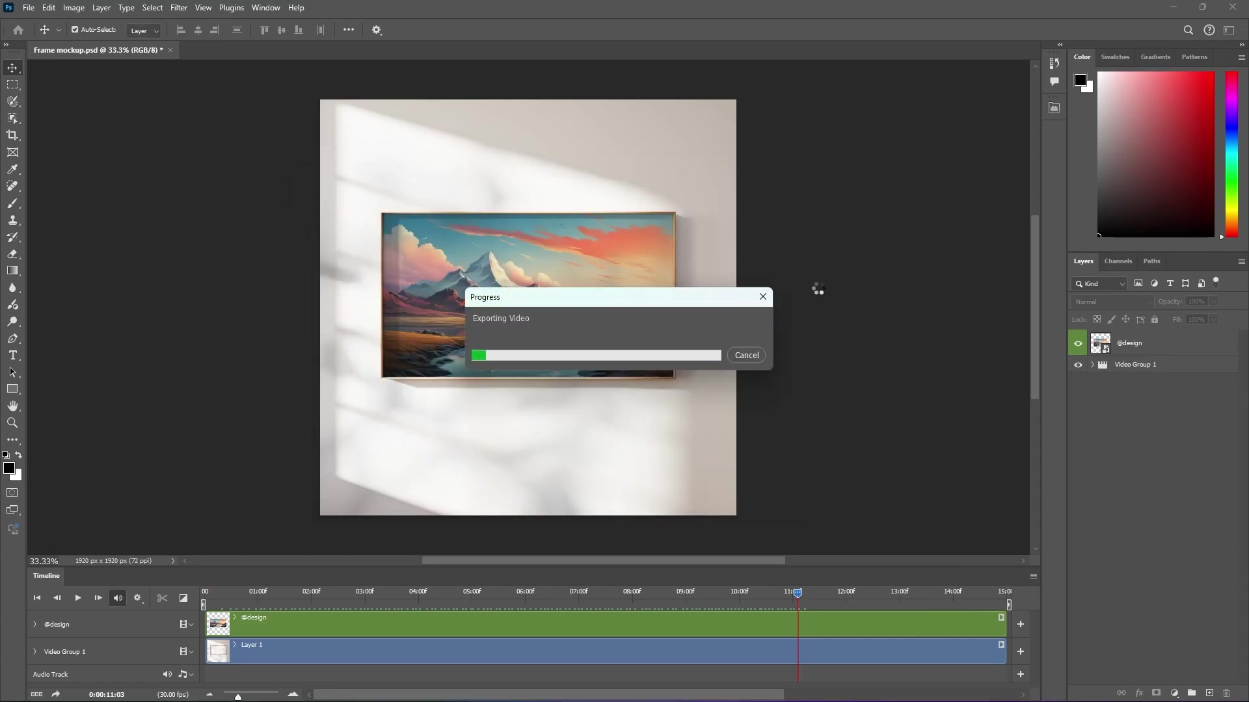Toggle visibility of the @design layer
The image size is (1249, 702).
1078,343
